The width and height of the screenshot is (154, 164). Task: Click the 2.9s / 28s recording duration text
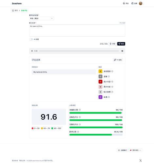coord(104,44)
